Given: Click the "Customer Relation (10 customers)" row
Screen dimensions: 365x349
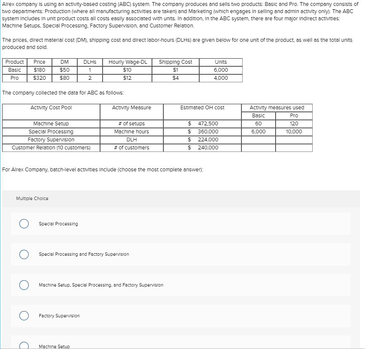Looking at the screenshot, I should point(51,148).
